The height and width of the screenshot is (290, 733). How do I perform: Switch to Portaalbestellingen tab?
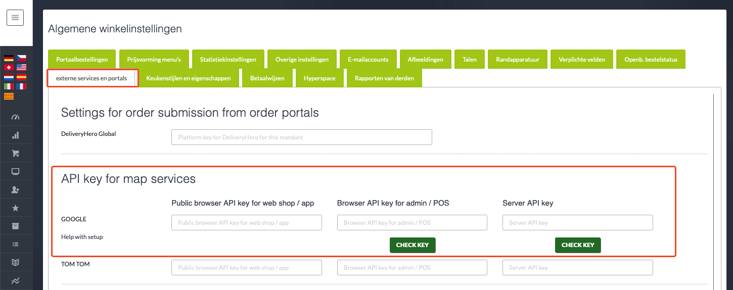pos(82,59)
